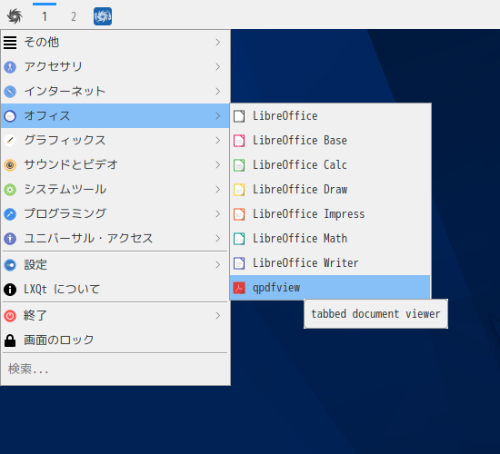The image size is (500, 454).
Task: Expand the その他 submenu arrow
Action: [x=218, y=43]
